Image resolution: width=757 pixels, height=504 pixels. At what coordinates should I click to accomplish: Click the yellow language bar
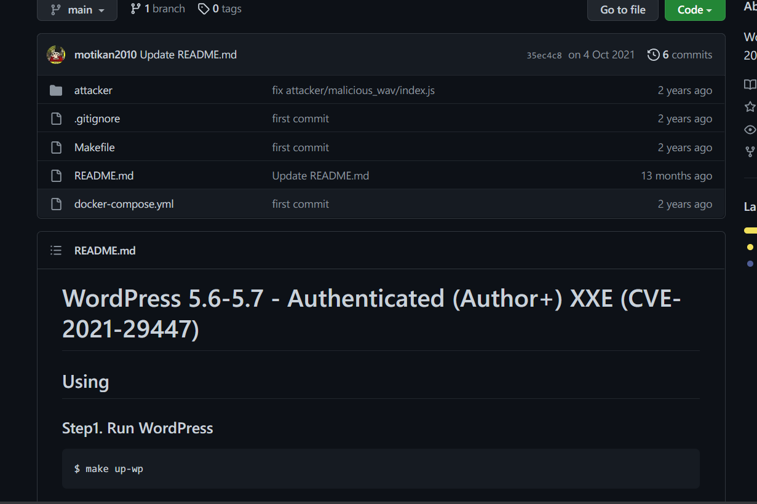[750, 230]
